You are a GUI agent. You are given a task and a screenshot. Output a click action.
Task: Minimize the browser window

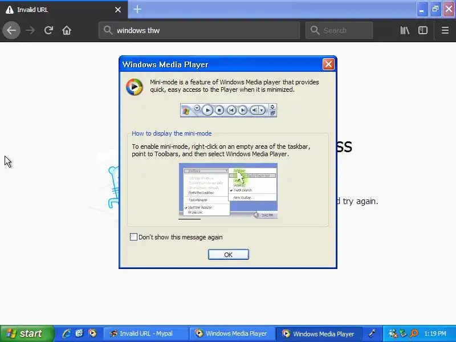tap(422, 10)
